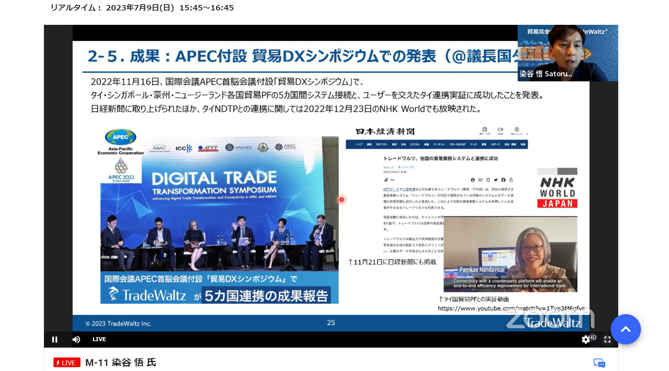
Task: Click ↑11月21日に日経新聞にも掲載 note
Action: tap(392, 262)
